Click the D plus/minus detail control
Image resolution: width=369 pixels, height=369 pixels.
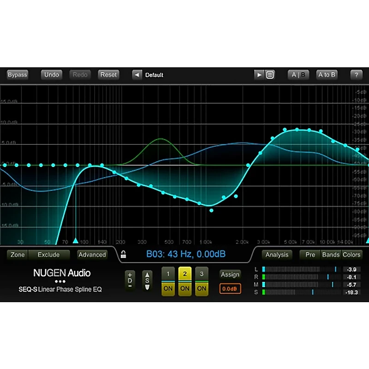pos(130,280)
